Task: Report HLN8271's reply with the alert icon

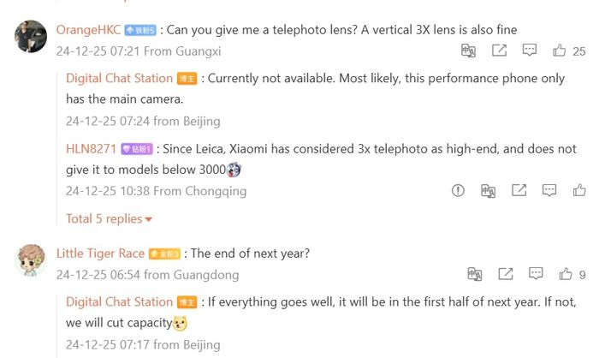Action: tap(458, 190)
